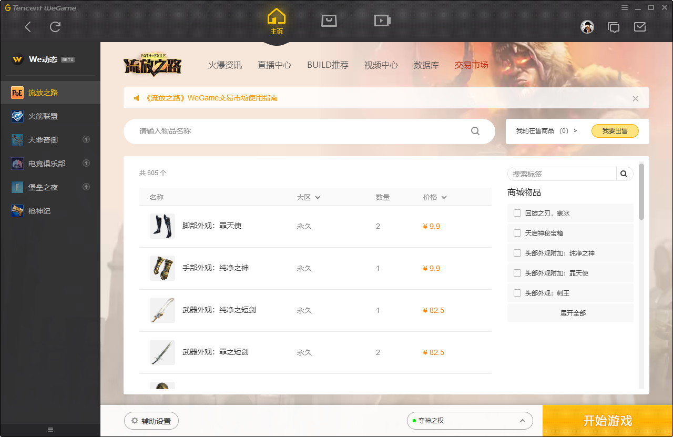The width and height of the screenshot is (673, 437).
Task: Click the 开始游戏 button
Action: (x=608, y=421)
